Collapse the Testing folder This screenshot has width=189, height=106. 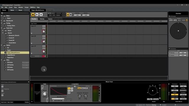1,23
